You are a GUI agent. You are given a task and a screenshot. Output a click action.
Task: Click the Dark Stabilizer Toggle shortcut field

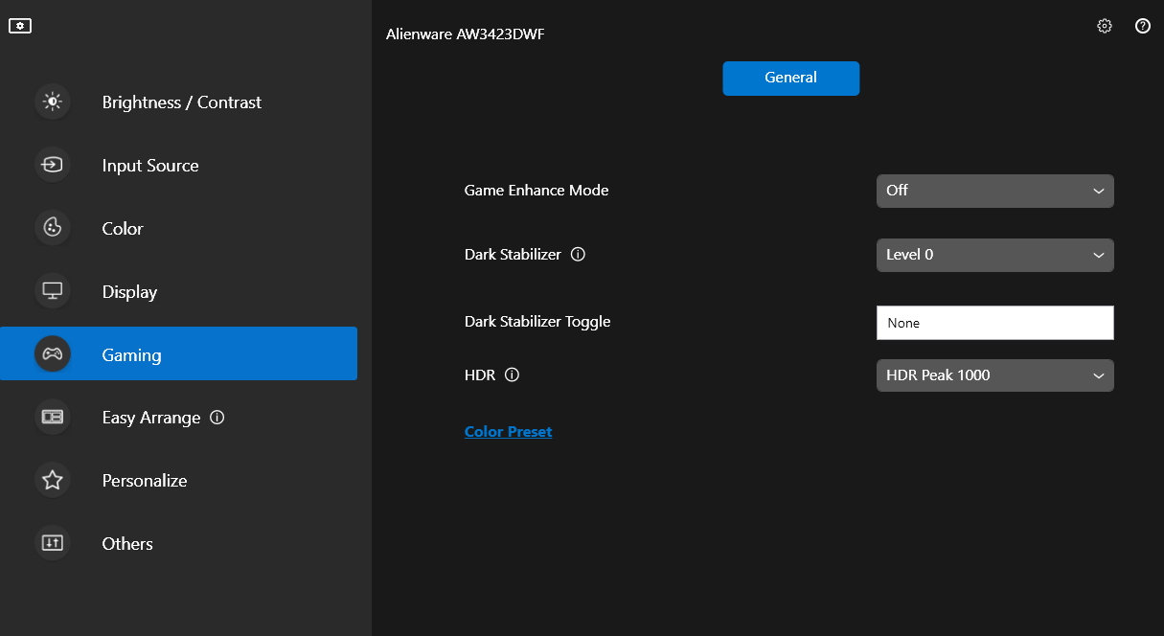coord(994,323)
